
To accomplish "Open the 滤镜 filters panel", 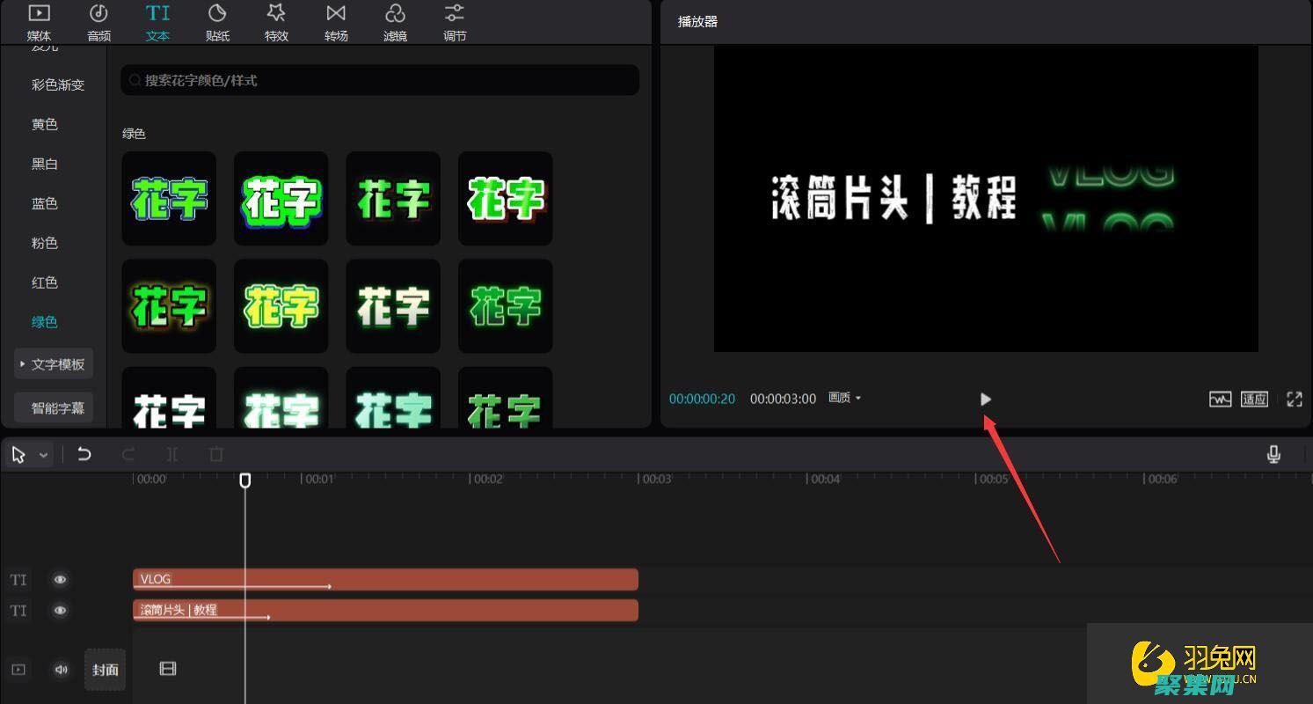I will [395, 21].
